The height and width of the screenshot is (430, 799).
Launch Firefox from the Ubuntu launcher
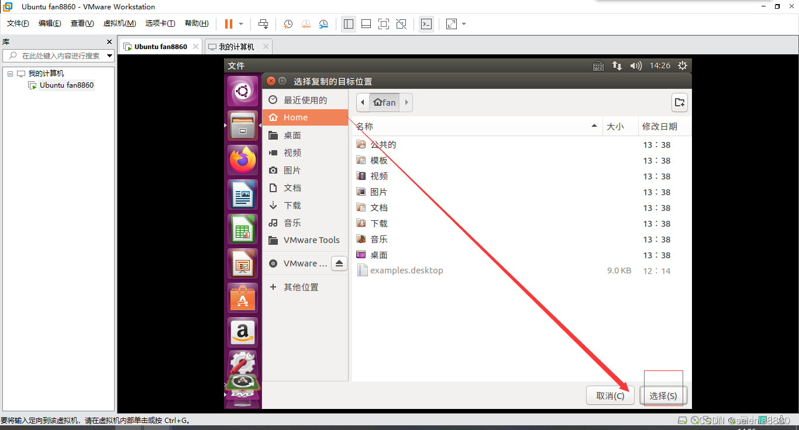tap(242, 160)
